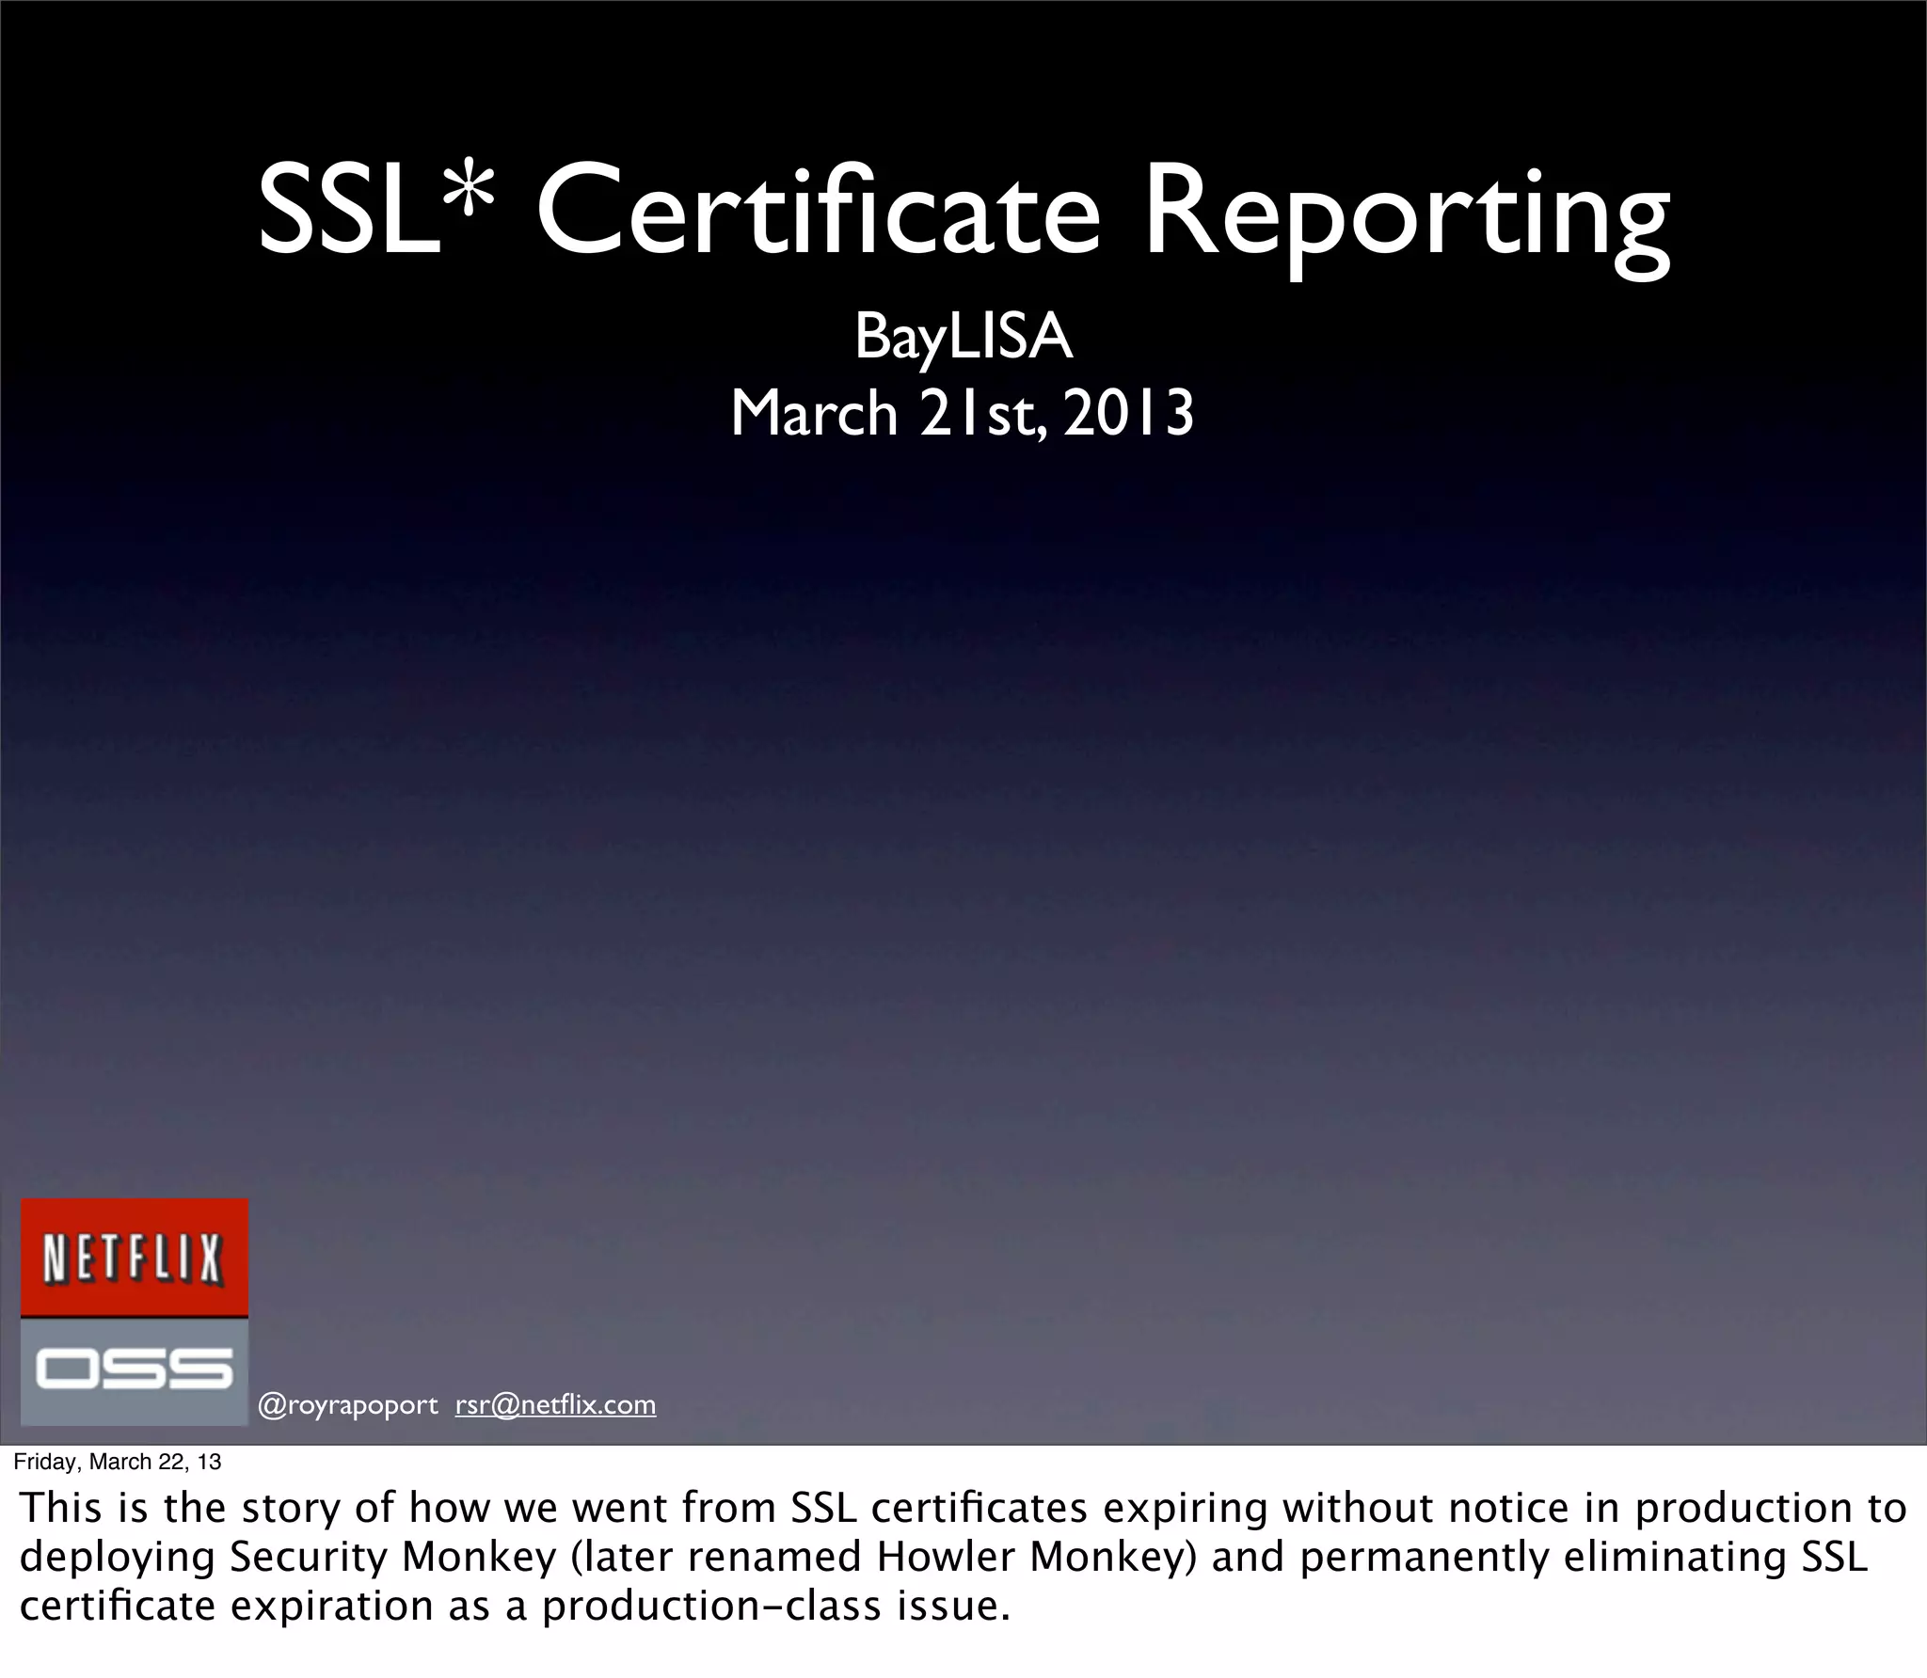The width and height of the screenshot is (1927, 1678).
Task: Click the @royrapoport Twitter handle
Action: (347, 1405)
